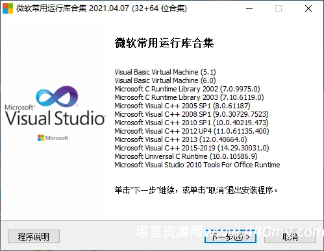Click the window title text 2021.04.07
Image resolution: width=324 pixels, height=251 pixels.
tap(109, 8)
